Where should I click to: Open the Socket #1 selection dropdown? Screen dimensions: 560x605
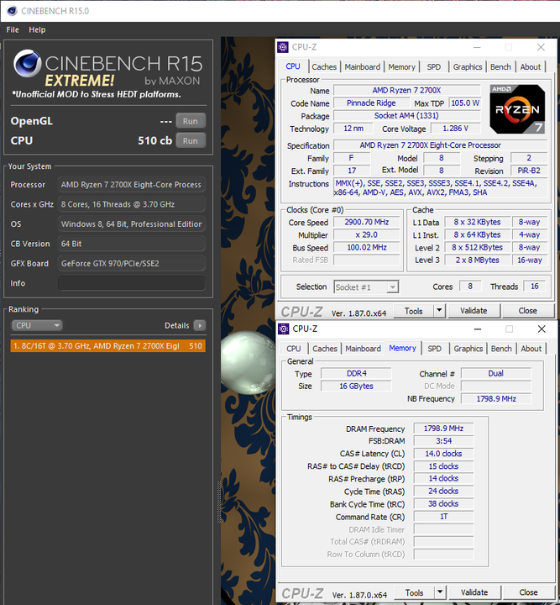pos(366,287)
